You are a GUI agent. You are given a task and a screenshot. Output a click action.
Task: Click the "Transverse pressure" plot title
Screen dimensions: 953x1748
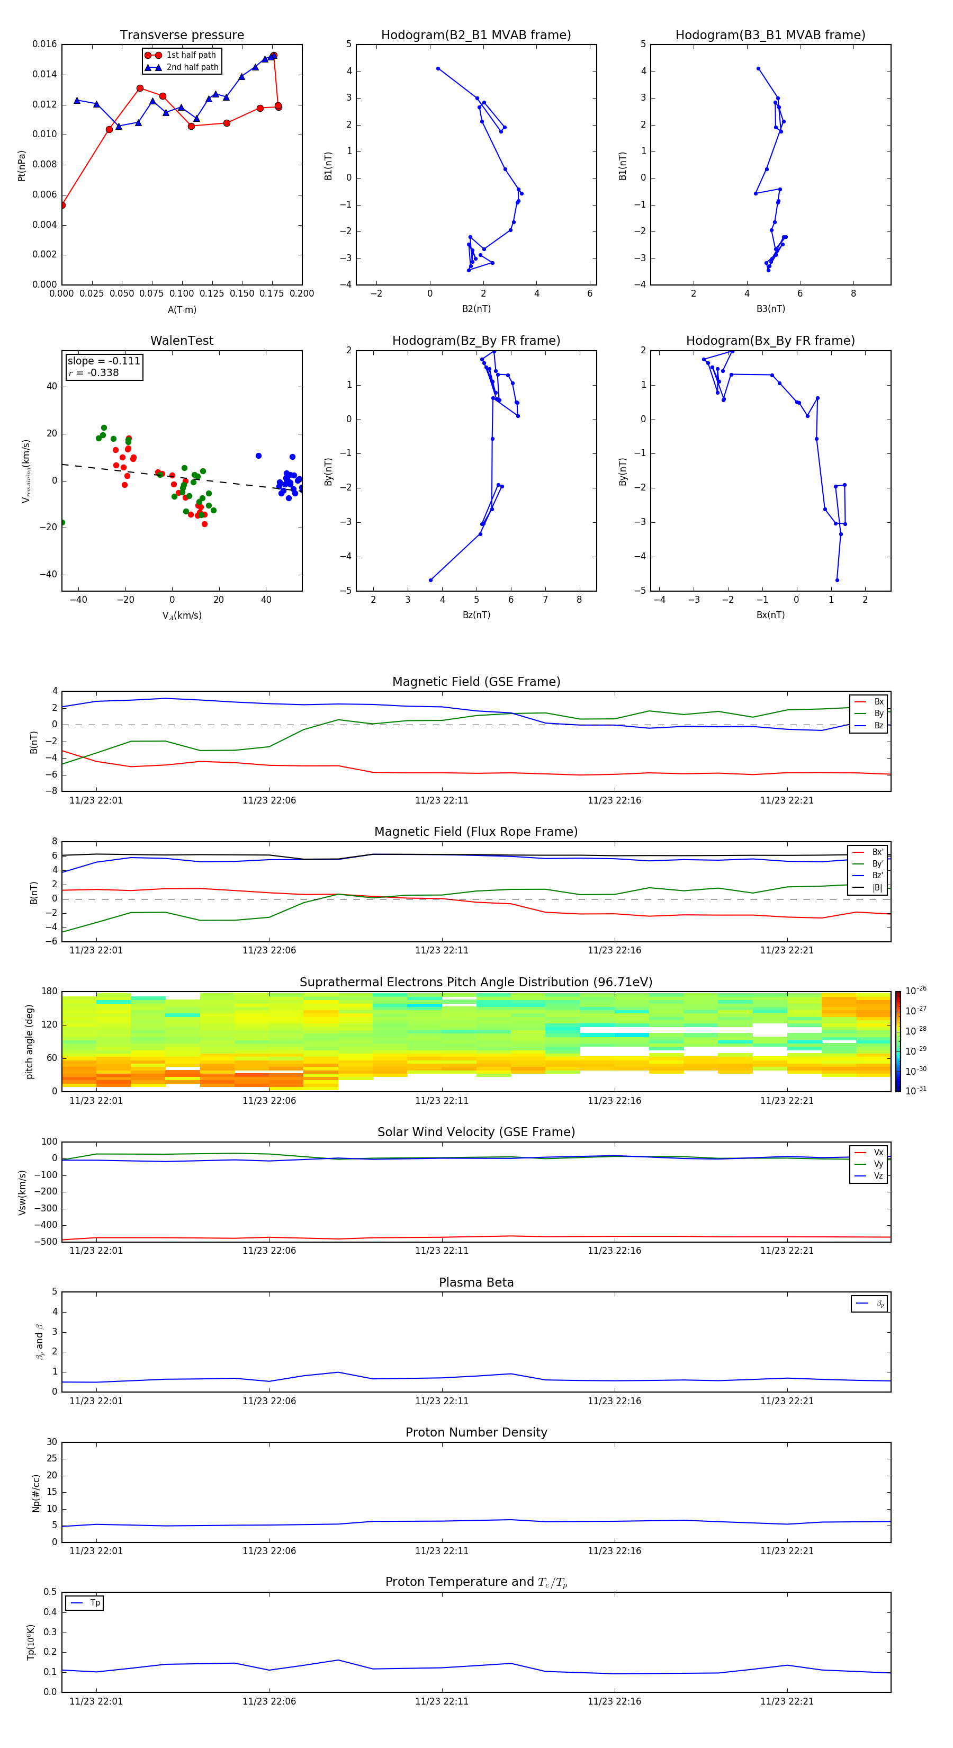(182, 35)
